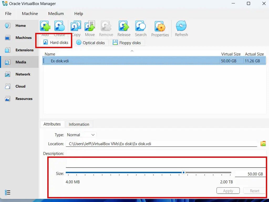269x202 pixels.
Task: Switch to the Optical disks tab
Action: pyautogui.click(x=91, y=43)
